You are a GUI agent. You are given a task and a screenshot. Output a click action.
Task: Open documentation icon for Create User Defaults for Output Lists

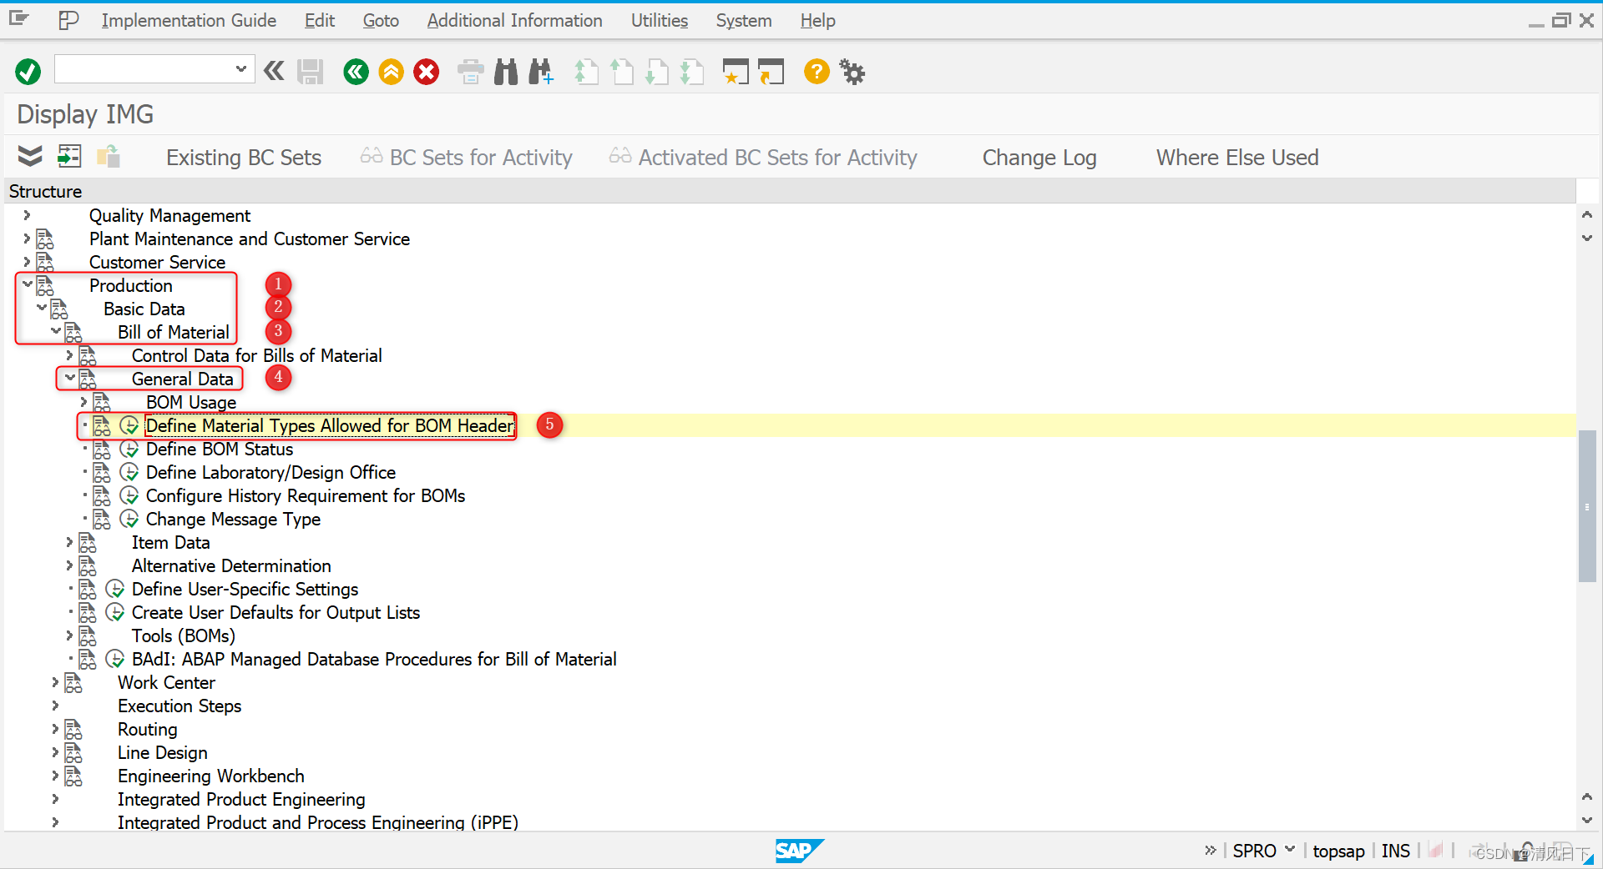pyautogui.click(x=88, y=612)
